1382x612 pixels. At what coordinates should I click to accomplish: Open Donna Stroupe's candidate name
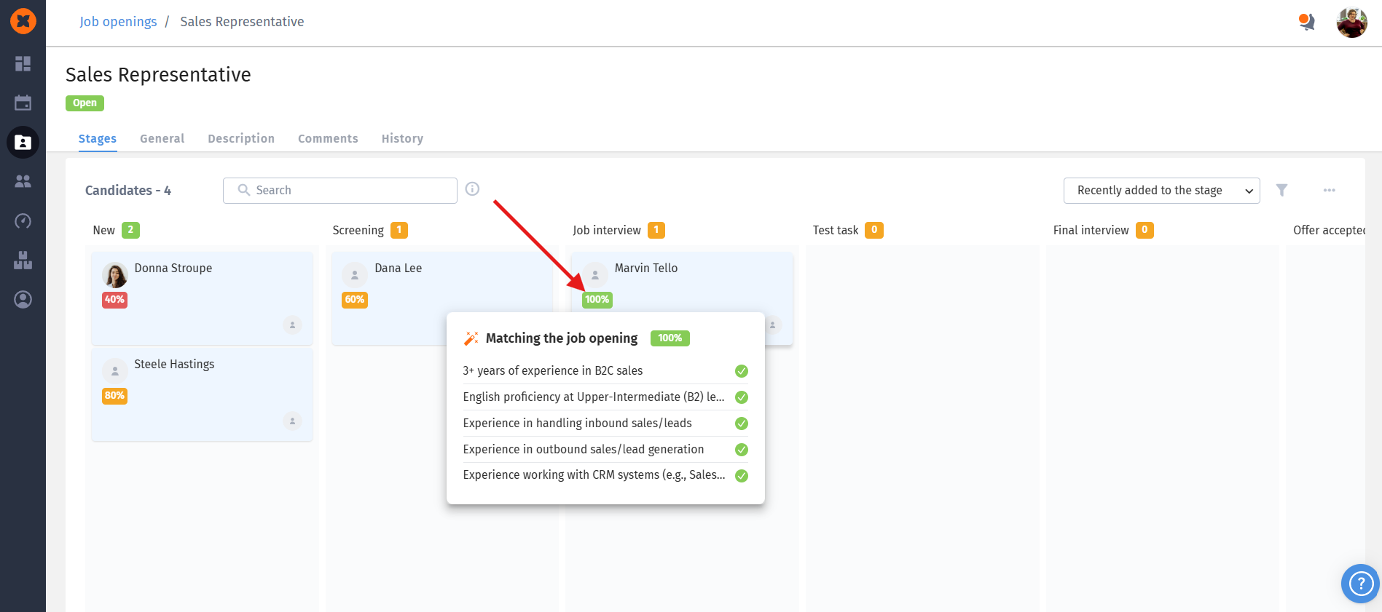click(x=173, y=268)
